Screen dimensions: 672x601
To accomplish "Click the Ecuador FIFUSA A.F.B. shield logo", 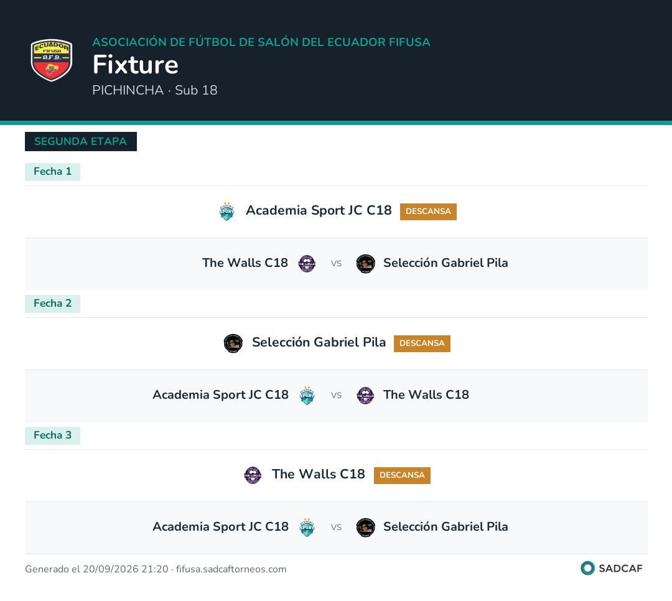I will click(52, 60).
